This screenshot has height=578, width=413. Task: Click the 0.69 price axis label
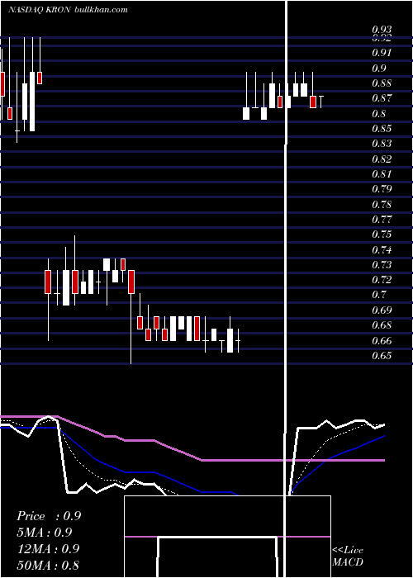click(382, 310)
